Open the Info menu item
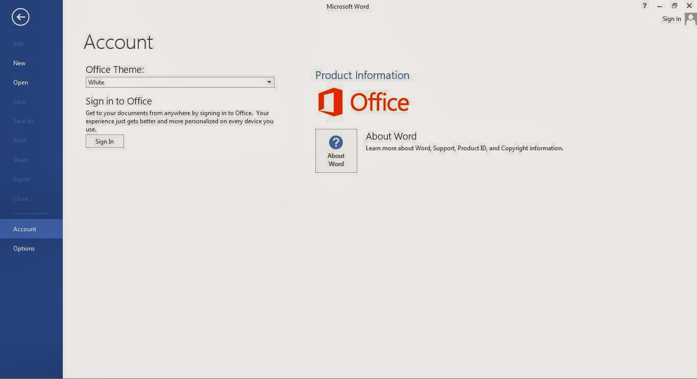This screenshot has height=379, width=697. click(x=31, y=44)
